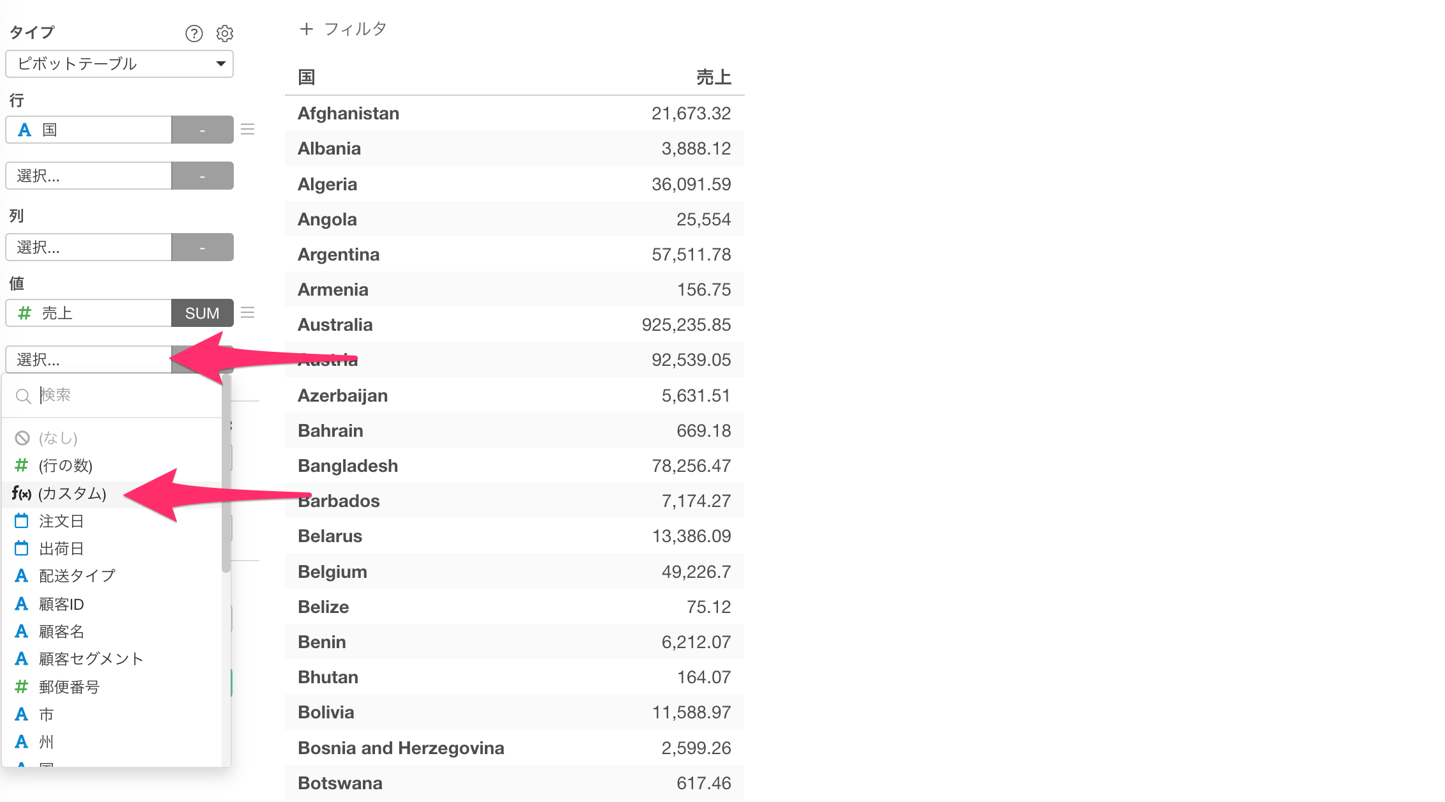Click the フィルタ add filter link

click(x=355, y=29)
